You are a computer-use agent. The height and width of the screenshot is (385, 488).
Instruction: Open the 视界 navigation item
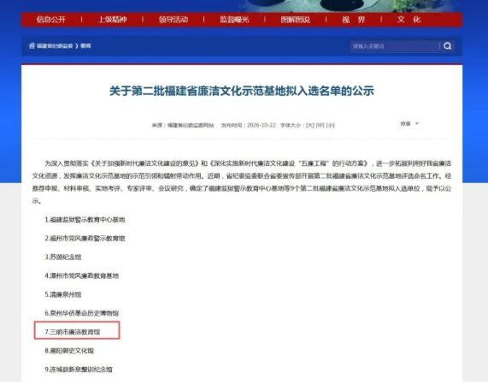coord(354,20)
